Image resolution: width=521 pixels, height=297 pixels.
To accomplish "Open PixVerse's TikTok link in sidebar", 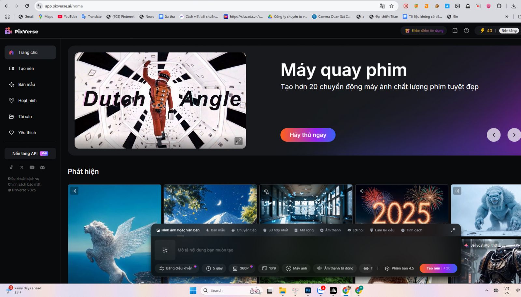I will click(x=11, y=167).
